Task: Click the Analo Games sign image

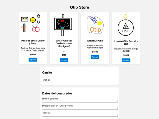Action: tap(63, 25)
